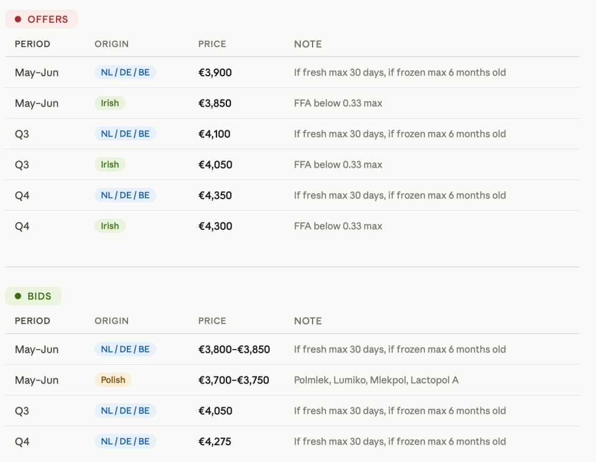Select the €3,800–€3,850 bid price
596x462 pixels.
tap(234, 350)
